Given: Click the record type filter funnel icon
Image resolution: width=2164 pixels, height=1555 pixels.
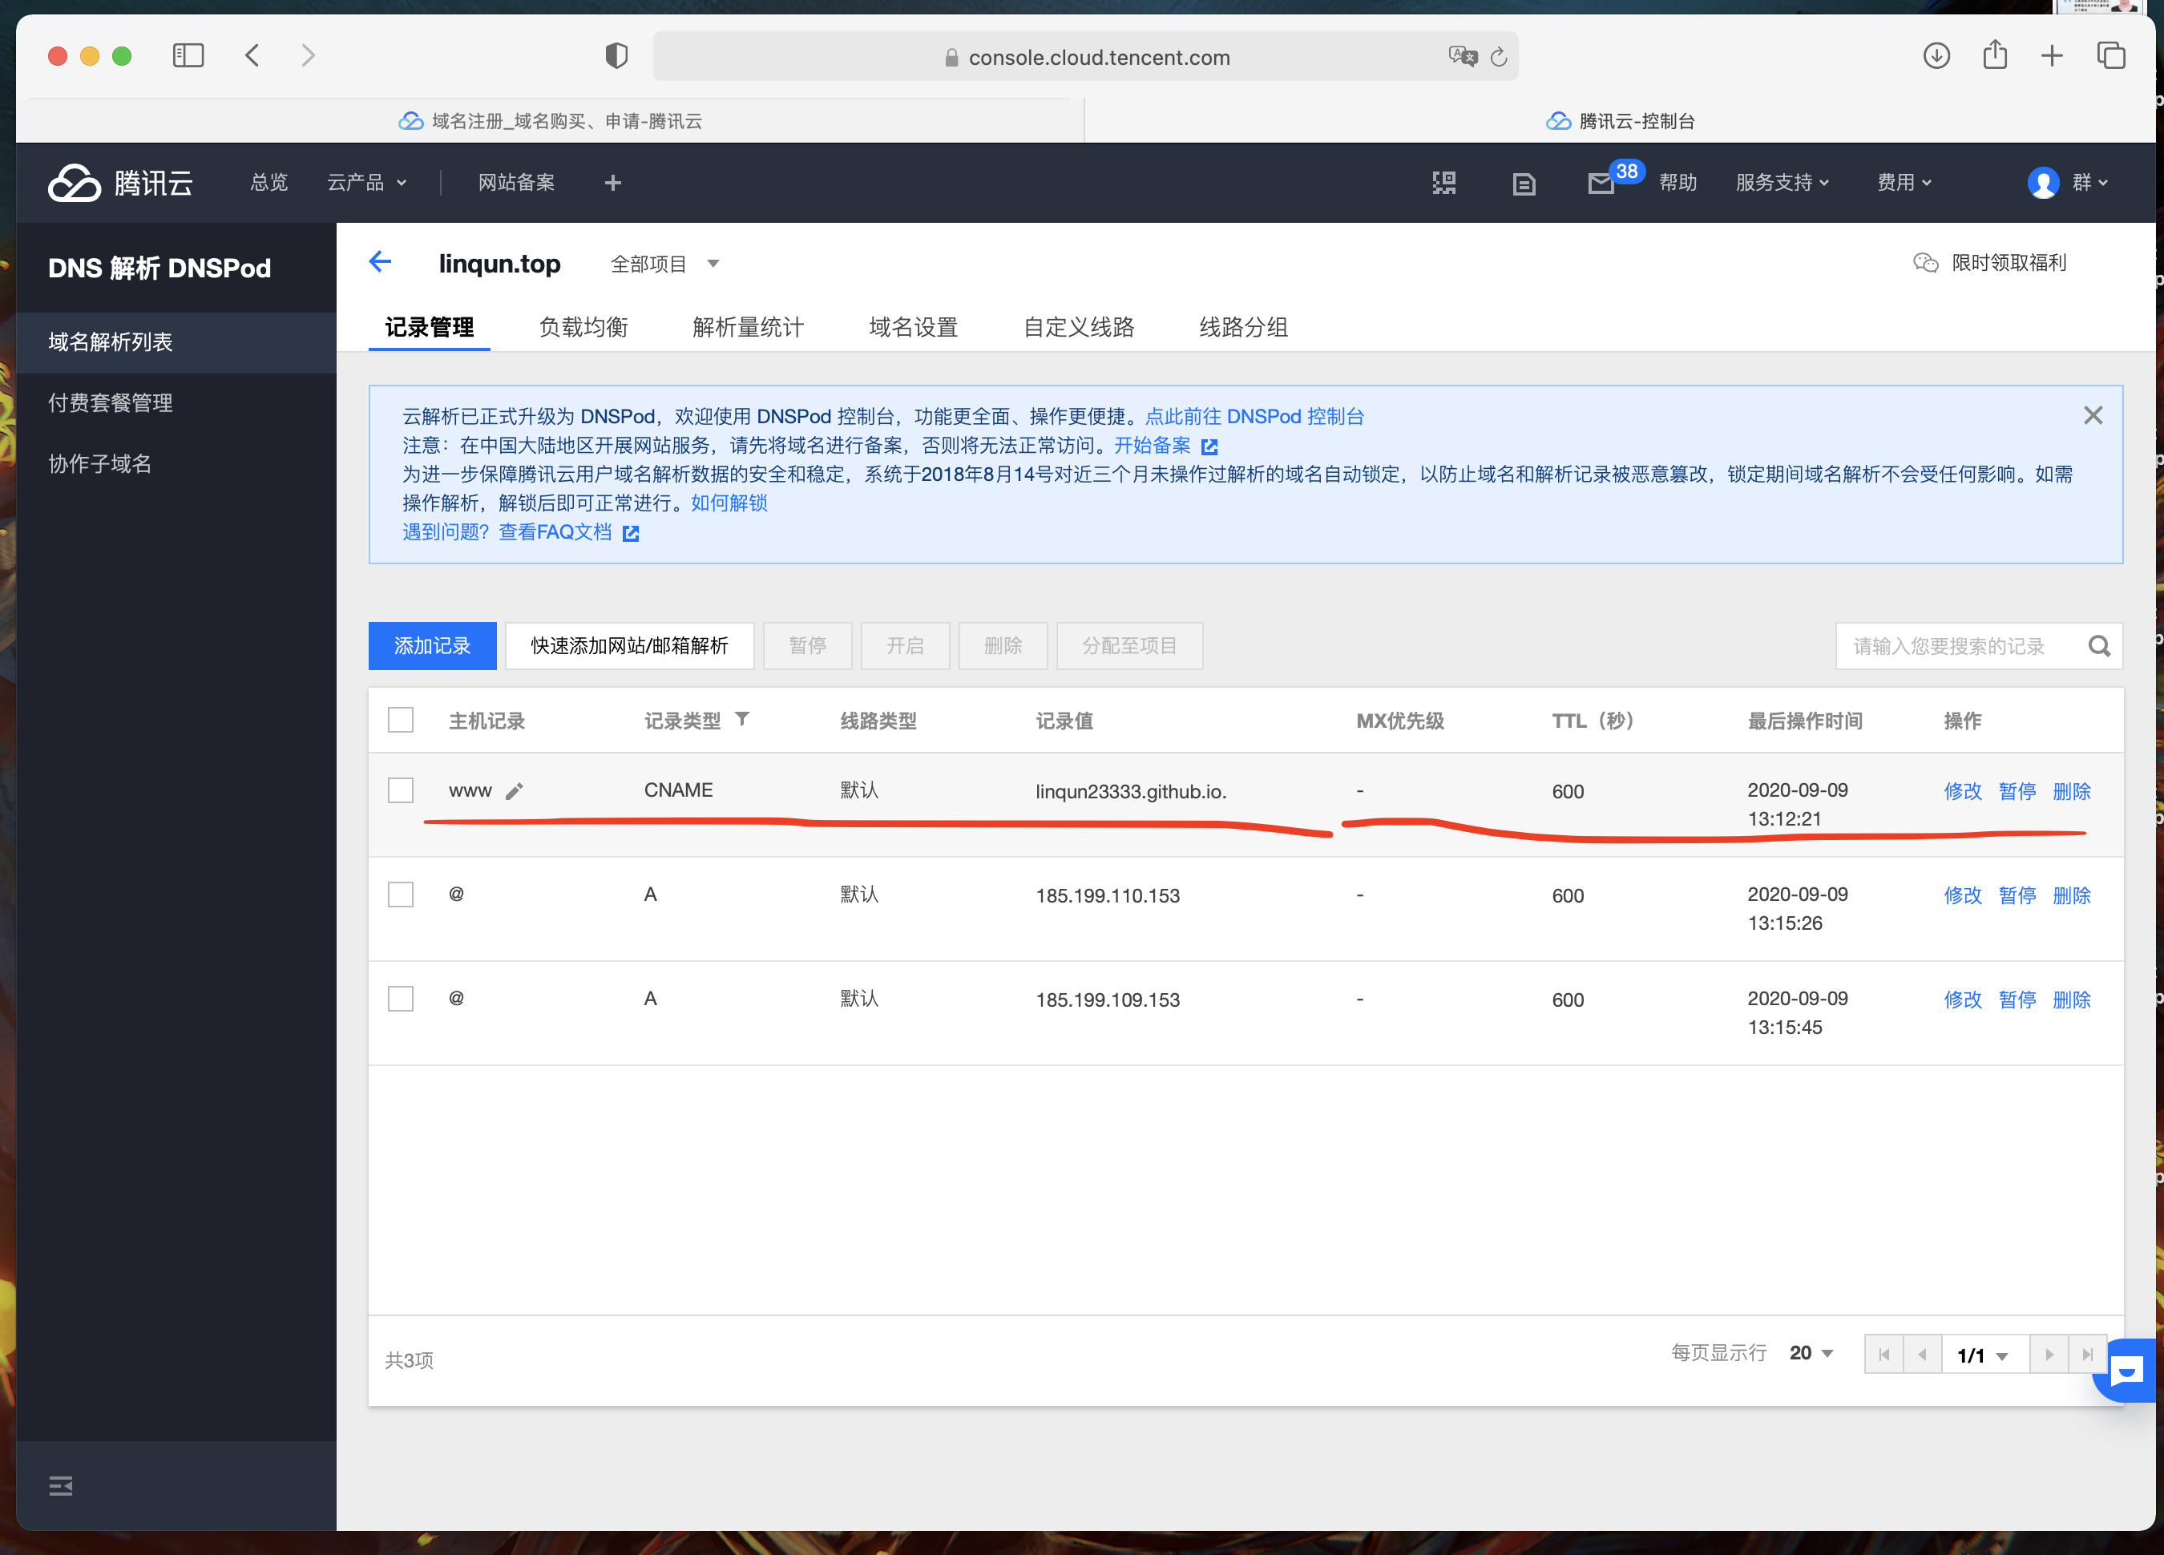Looking at the screenshot, I should [x=742, y=719].
